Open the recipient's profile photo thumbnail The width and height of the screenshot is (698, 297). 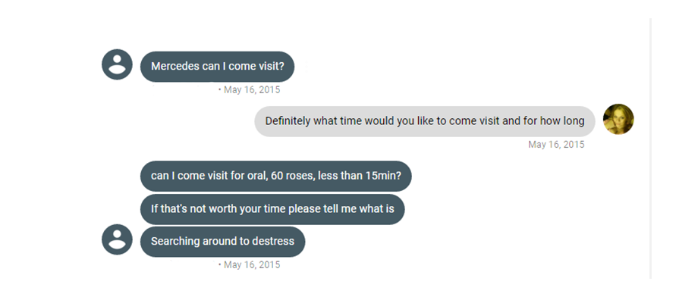[618, 119]
